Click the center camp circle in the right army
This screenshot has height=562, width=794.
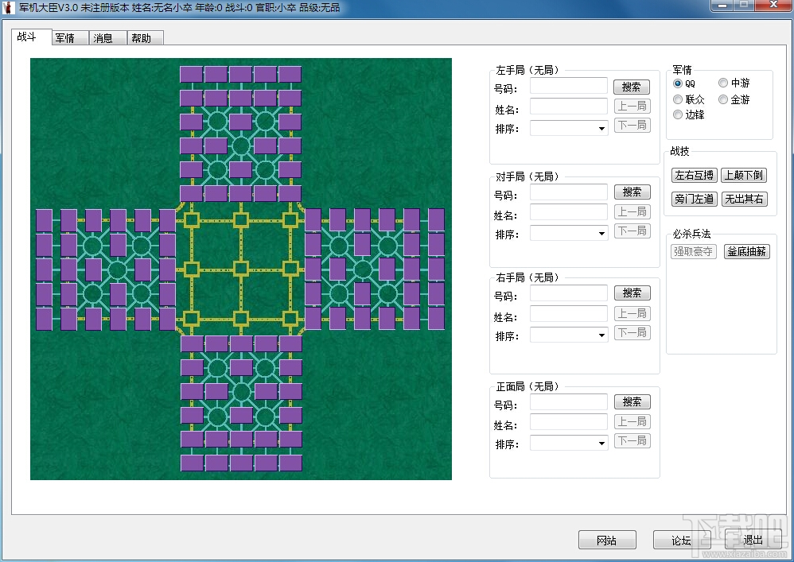point(363,269)
